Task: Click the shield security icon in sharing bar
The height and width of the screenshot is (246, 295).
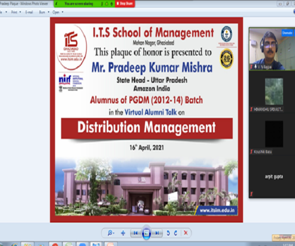Action: coord(107,4)
